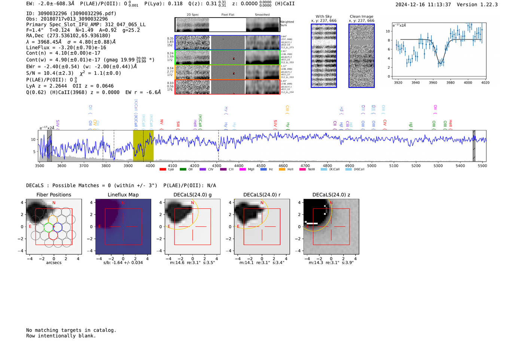Click the orange HeII legend swatch
Screen dimensions: 524x356
pyautogui.click(x=282, y=169)
